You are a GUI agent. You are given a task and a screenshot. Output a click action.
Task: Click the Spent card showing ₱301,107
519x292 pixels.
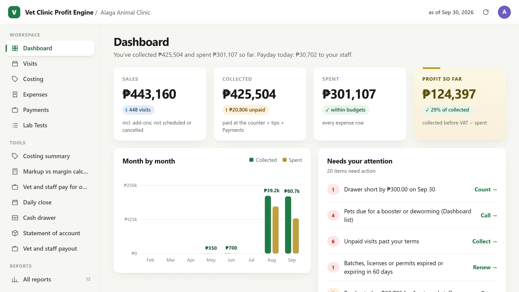360,104
